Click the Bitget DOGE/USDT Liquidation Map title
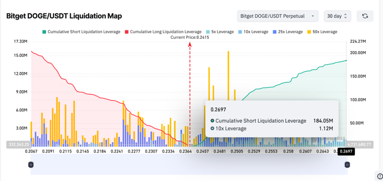Image resolution: width=383 pixels, height=181 pixels. [64, 16]
